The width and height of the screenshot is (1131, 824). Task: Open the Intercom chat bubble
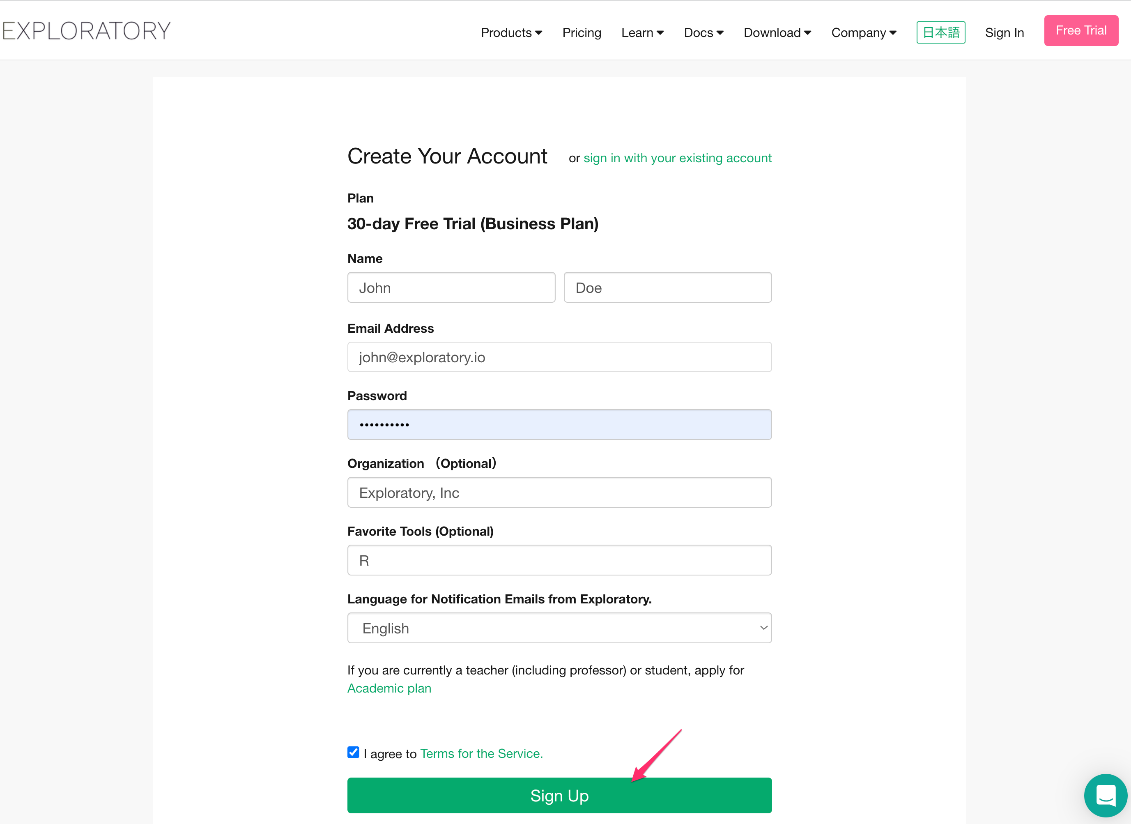pos(1105,796)
